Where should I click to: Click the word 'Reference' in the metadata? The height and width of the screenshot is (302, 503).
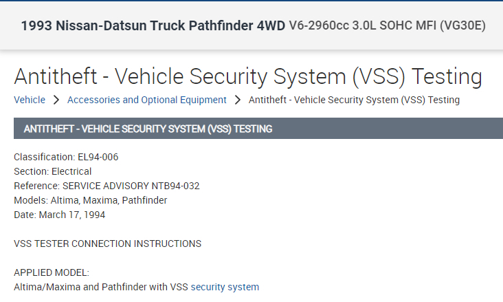(36, 186)
